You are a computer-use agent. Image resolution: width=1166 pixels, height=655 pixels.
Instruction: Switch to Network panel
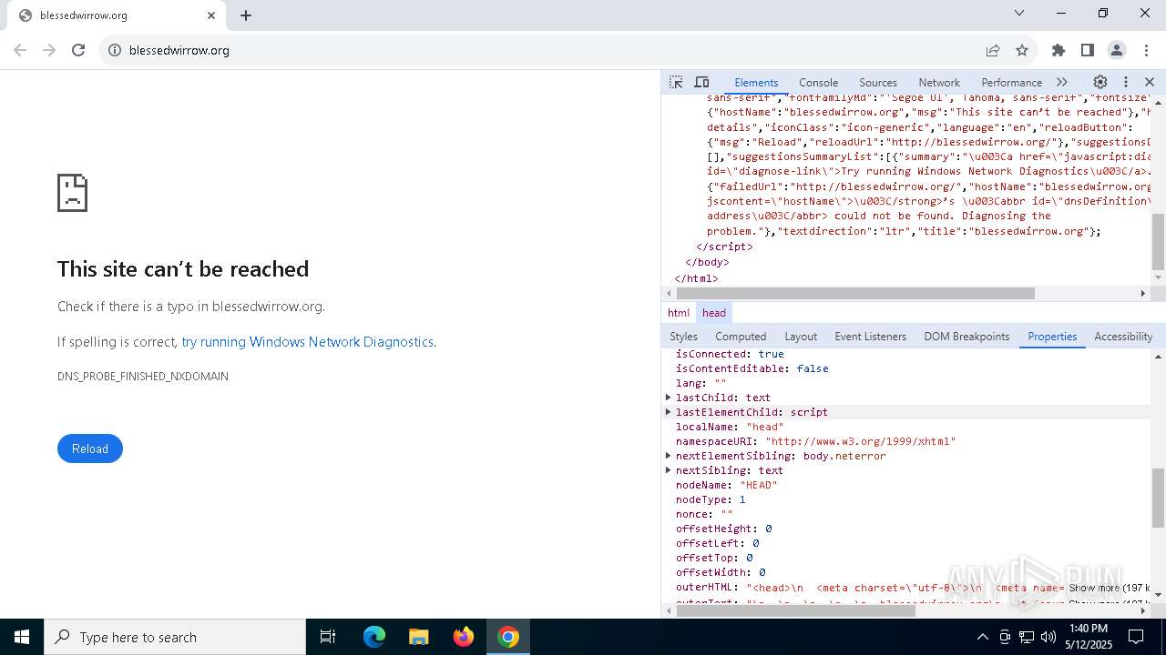[939, 82]
